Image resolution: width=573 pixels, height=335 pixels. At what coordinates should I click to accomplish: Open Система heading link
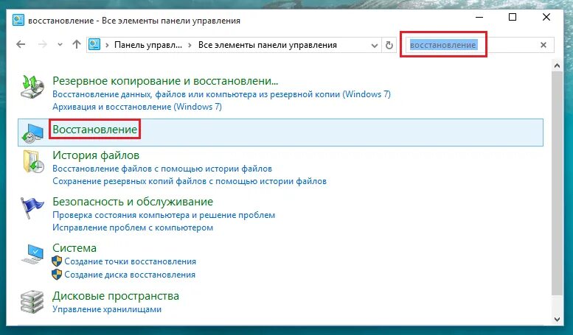(74, 248)
